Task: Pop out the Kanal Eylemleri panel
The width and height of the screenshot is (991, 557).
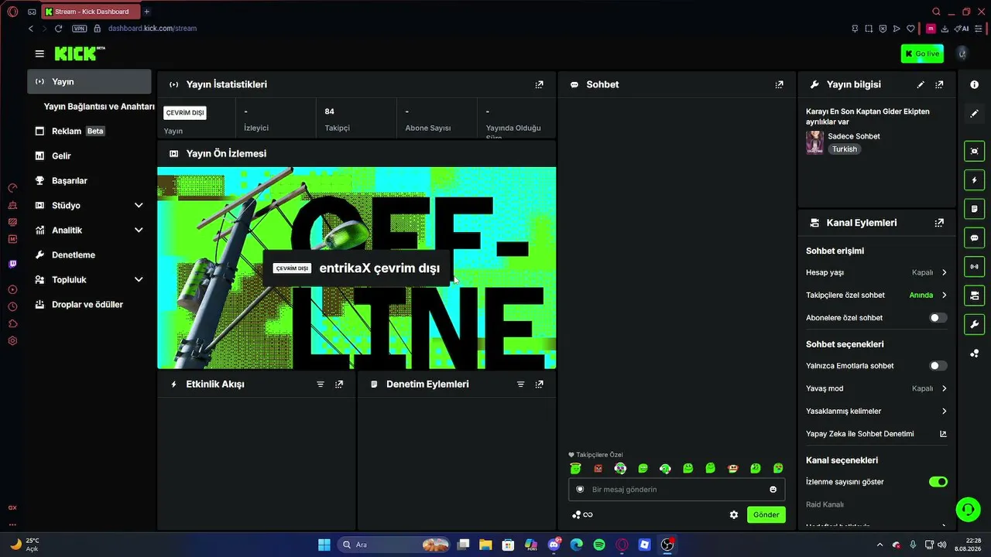Action: tap(939, 223)
